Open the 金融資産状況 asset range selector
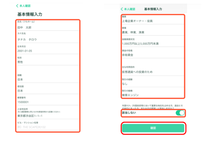 pyautogui.click(x=153, y=44)
